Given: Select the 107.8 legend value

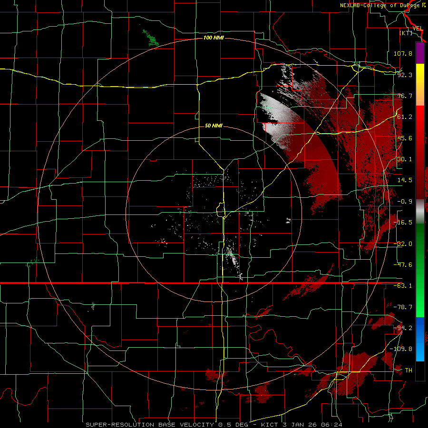Looking at the screenshot, I should tap(403, 53).
